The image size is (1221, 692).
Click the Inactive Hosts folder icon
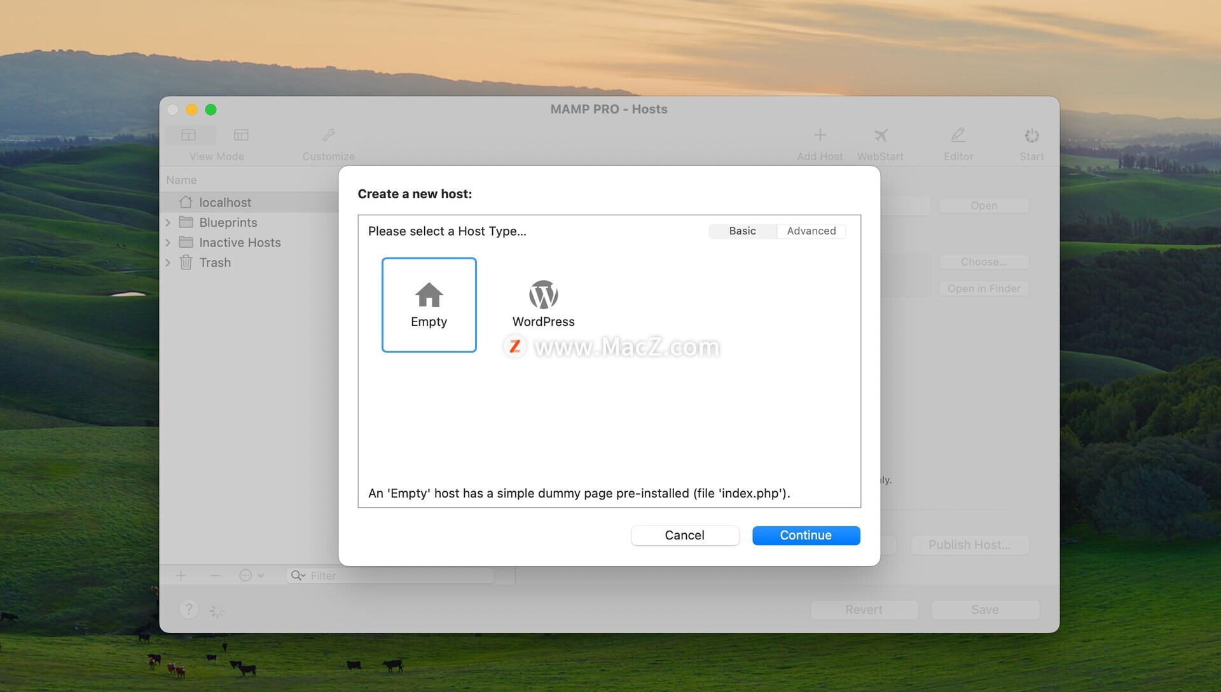(x=186, y=242)
